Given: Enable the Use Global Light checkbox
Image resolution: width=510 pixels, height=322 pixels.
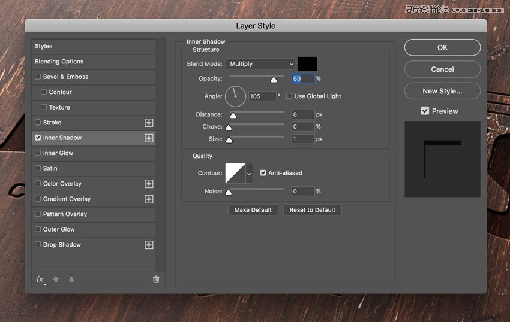Looking at the screenshot, I should coord(289,96).
